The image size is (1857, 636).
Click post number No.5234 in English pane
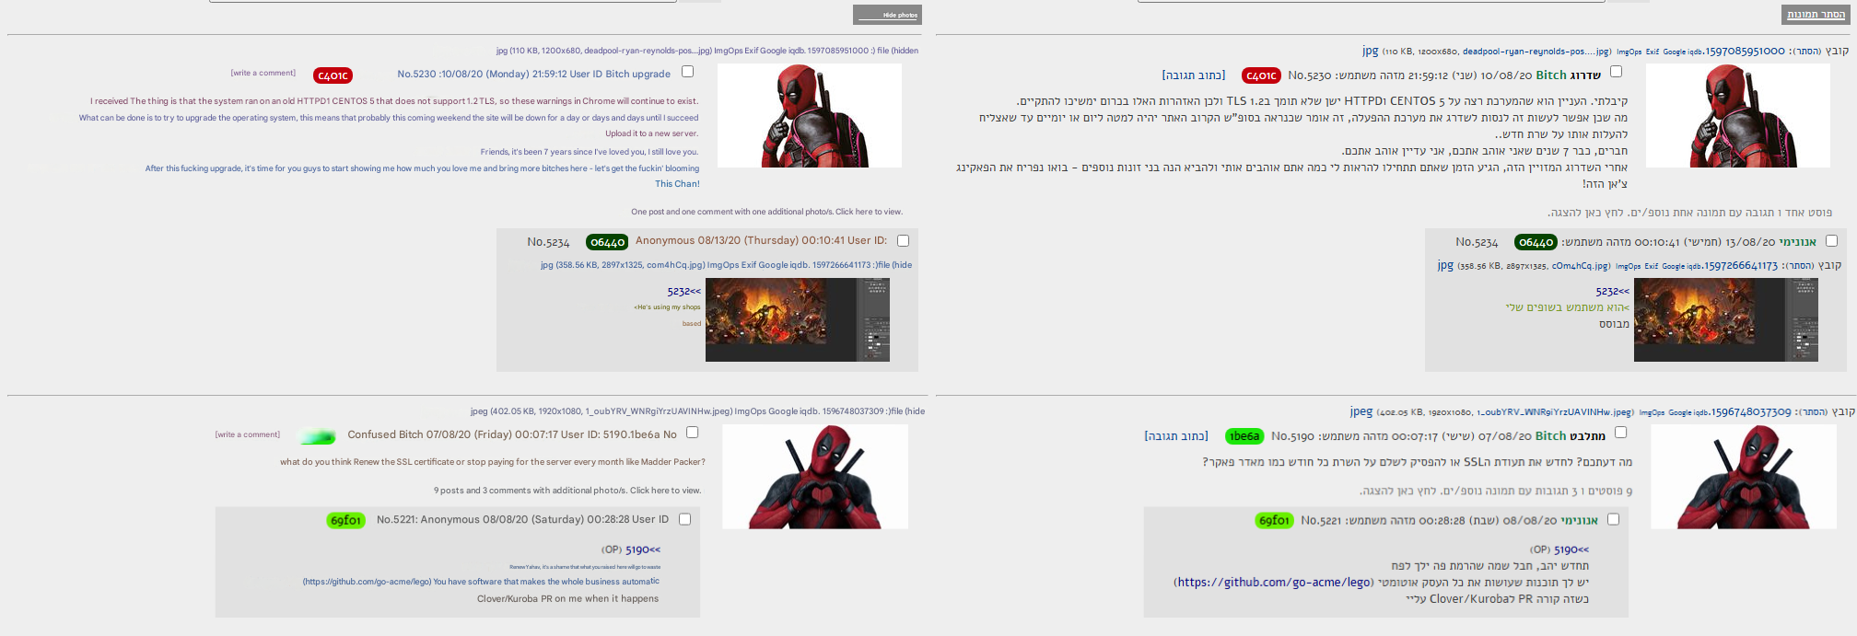click(548, 242)
